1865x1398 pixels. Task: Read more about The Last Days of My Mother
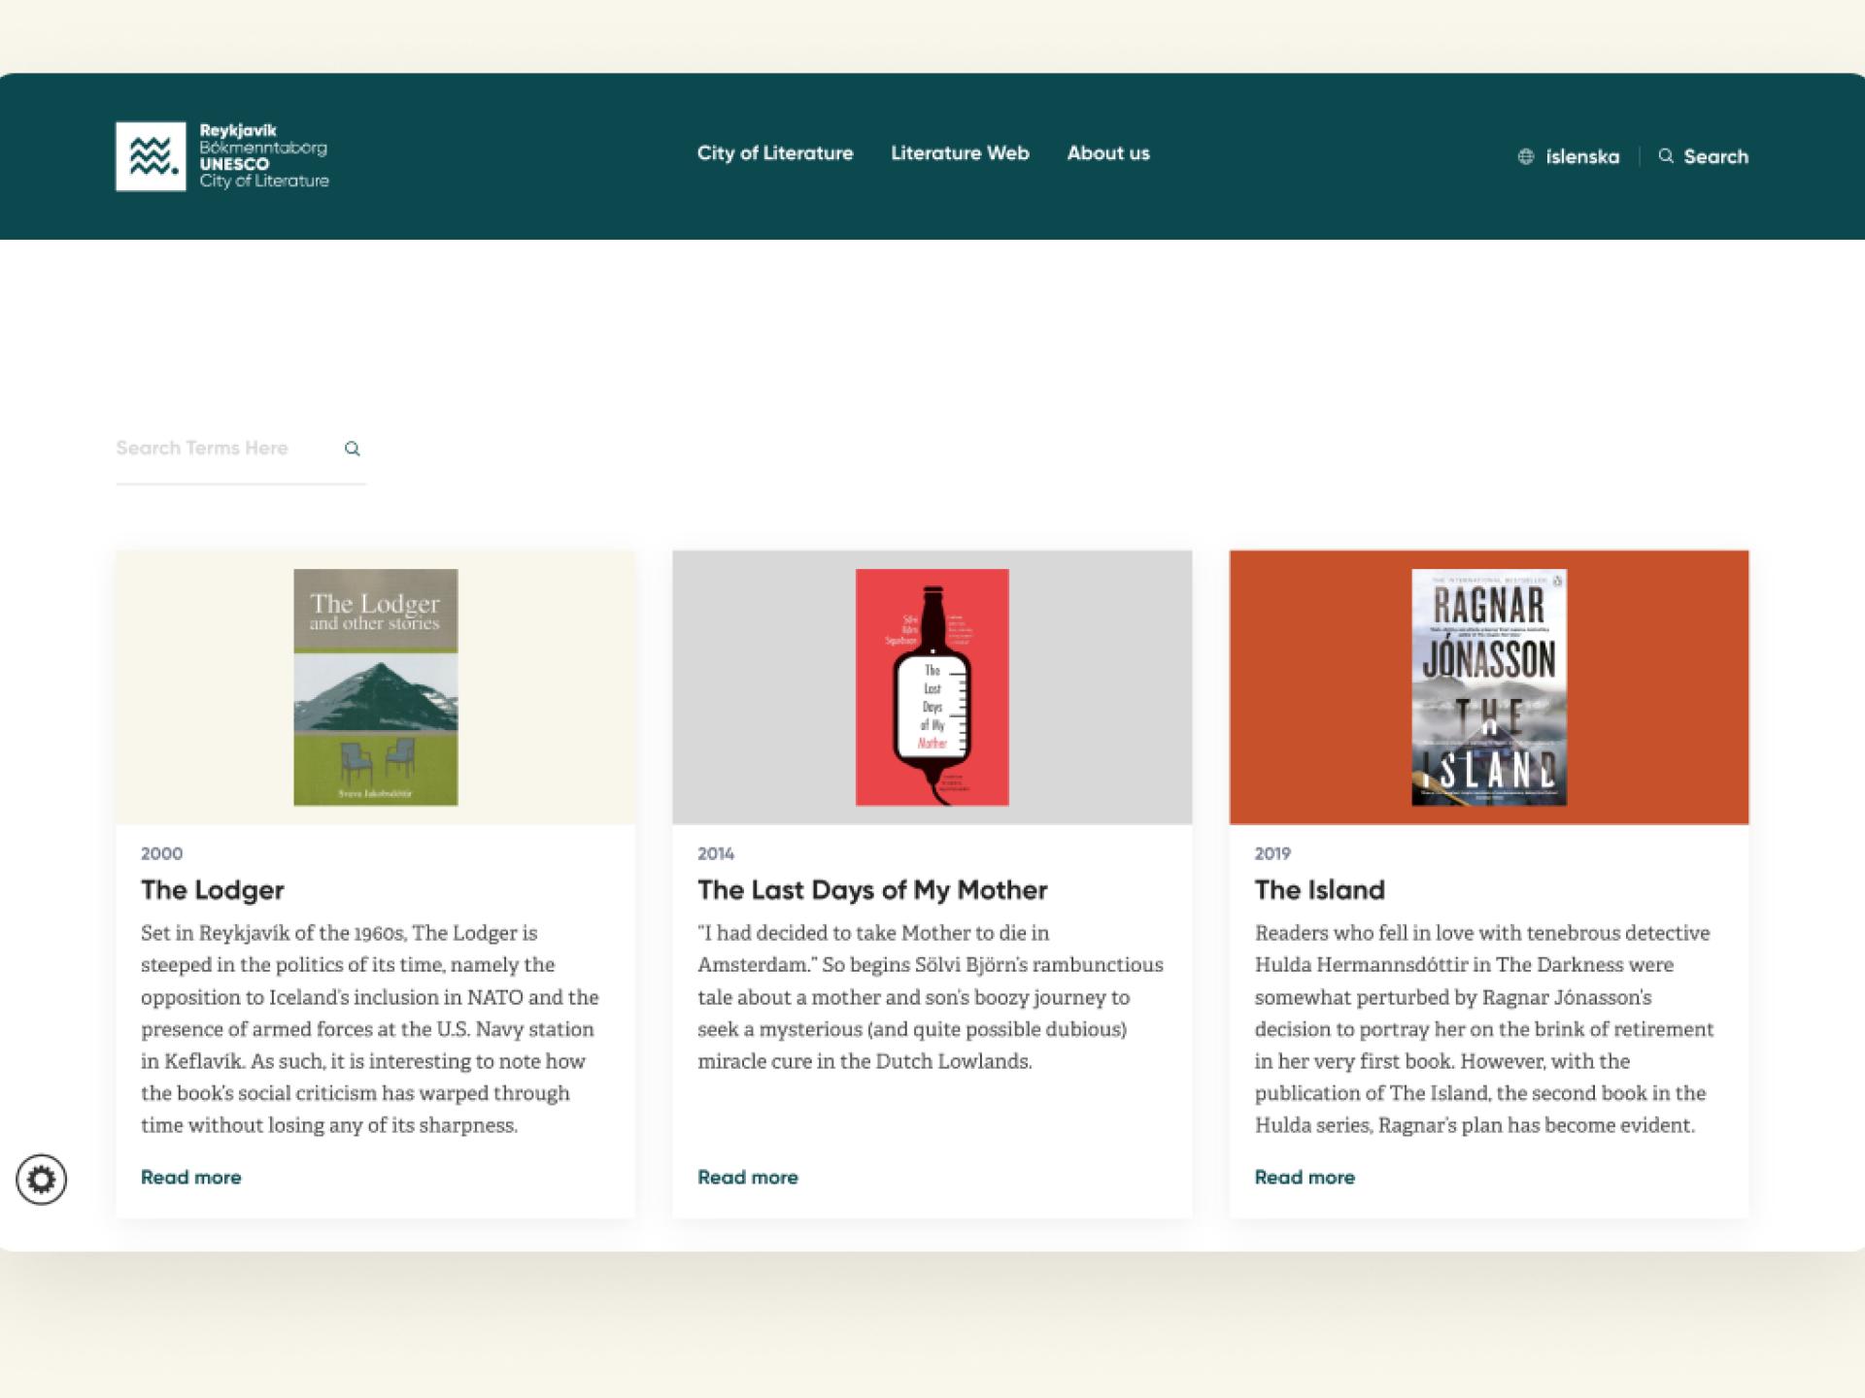(x=747, y=1178)
